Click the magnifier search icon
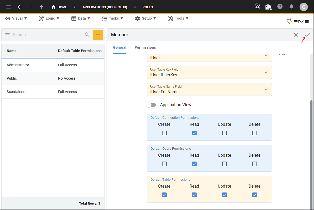Viewport: 314px width, 210px height. coord(87,35)
